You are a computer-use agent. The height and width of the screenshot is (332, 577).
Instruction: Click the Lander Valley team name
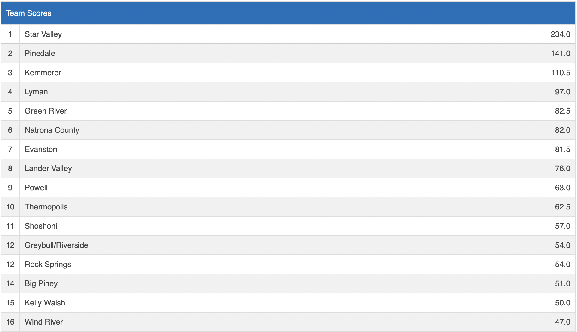48,168
